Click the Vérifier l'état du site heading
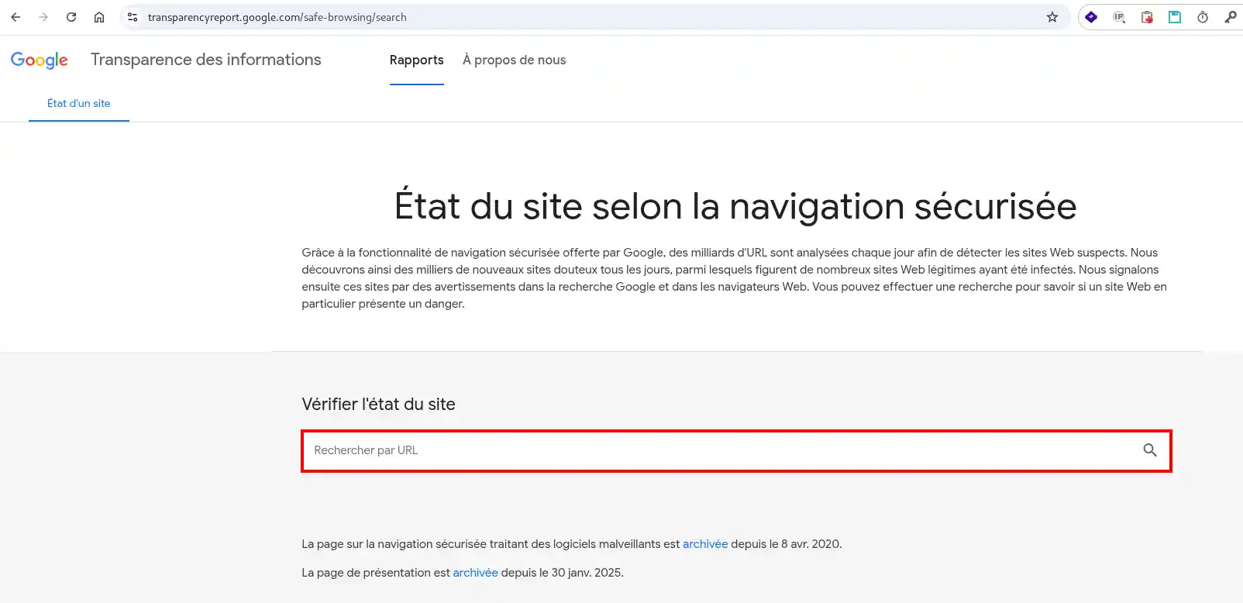The image size is (1243, 603). point(379,404)
